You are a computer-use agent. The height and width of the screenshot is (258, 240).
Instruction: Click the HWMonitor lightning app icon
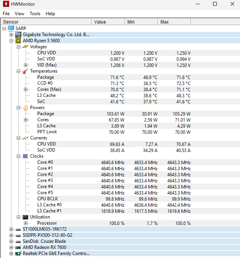click(6, 4)
